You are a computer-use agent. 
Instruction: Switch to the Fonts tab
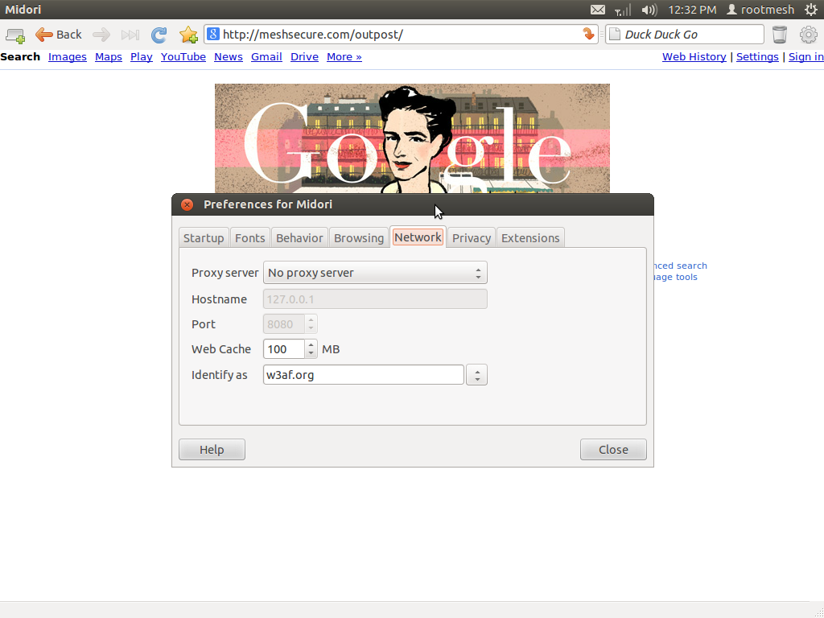pyautogui.click(x=250, y=238)
